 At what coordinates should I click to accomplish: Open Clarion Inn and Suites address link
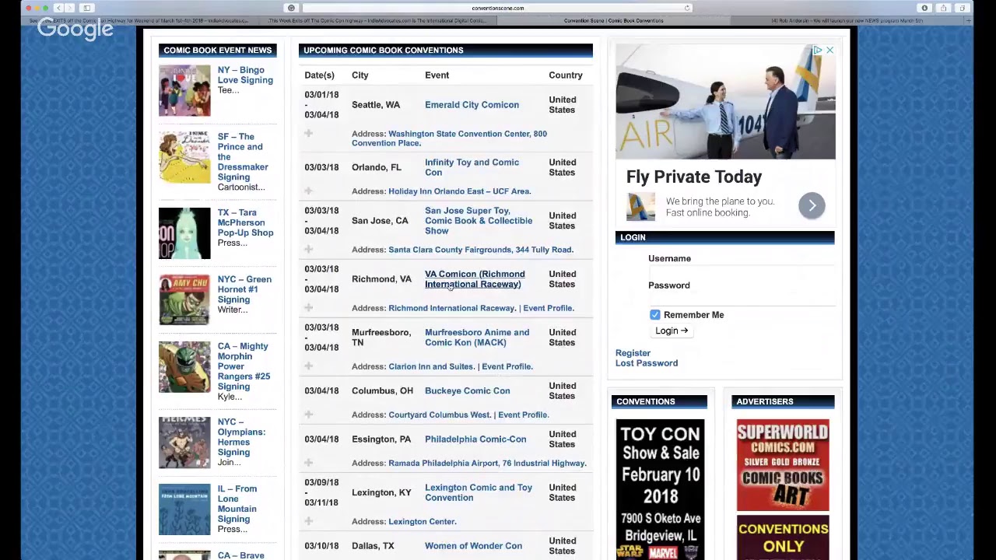click(431, 366)
